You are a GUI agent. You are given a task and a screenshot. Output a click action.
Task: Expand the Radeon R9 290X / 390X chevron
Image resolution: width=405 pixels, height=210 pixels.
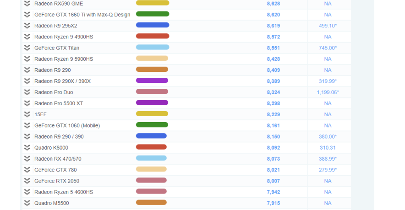(x=27, y=81)
